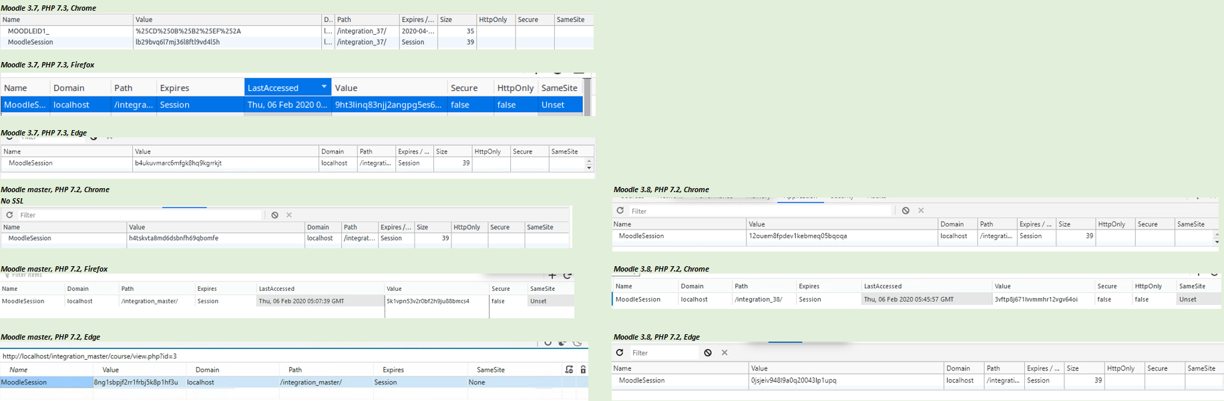This screenshot has height=401, width=1224.
Task: Click value 3vftp8j671lvvmmhr12vgv64oi
Action: click(1036, 299)
